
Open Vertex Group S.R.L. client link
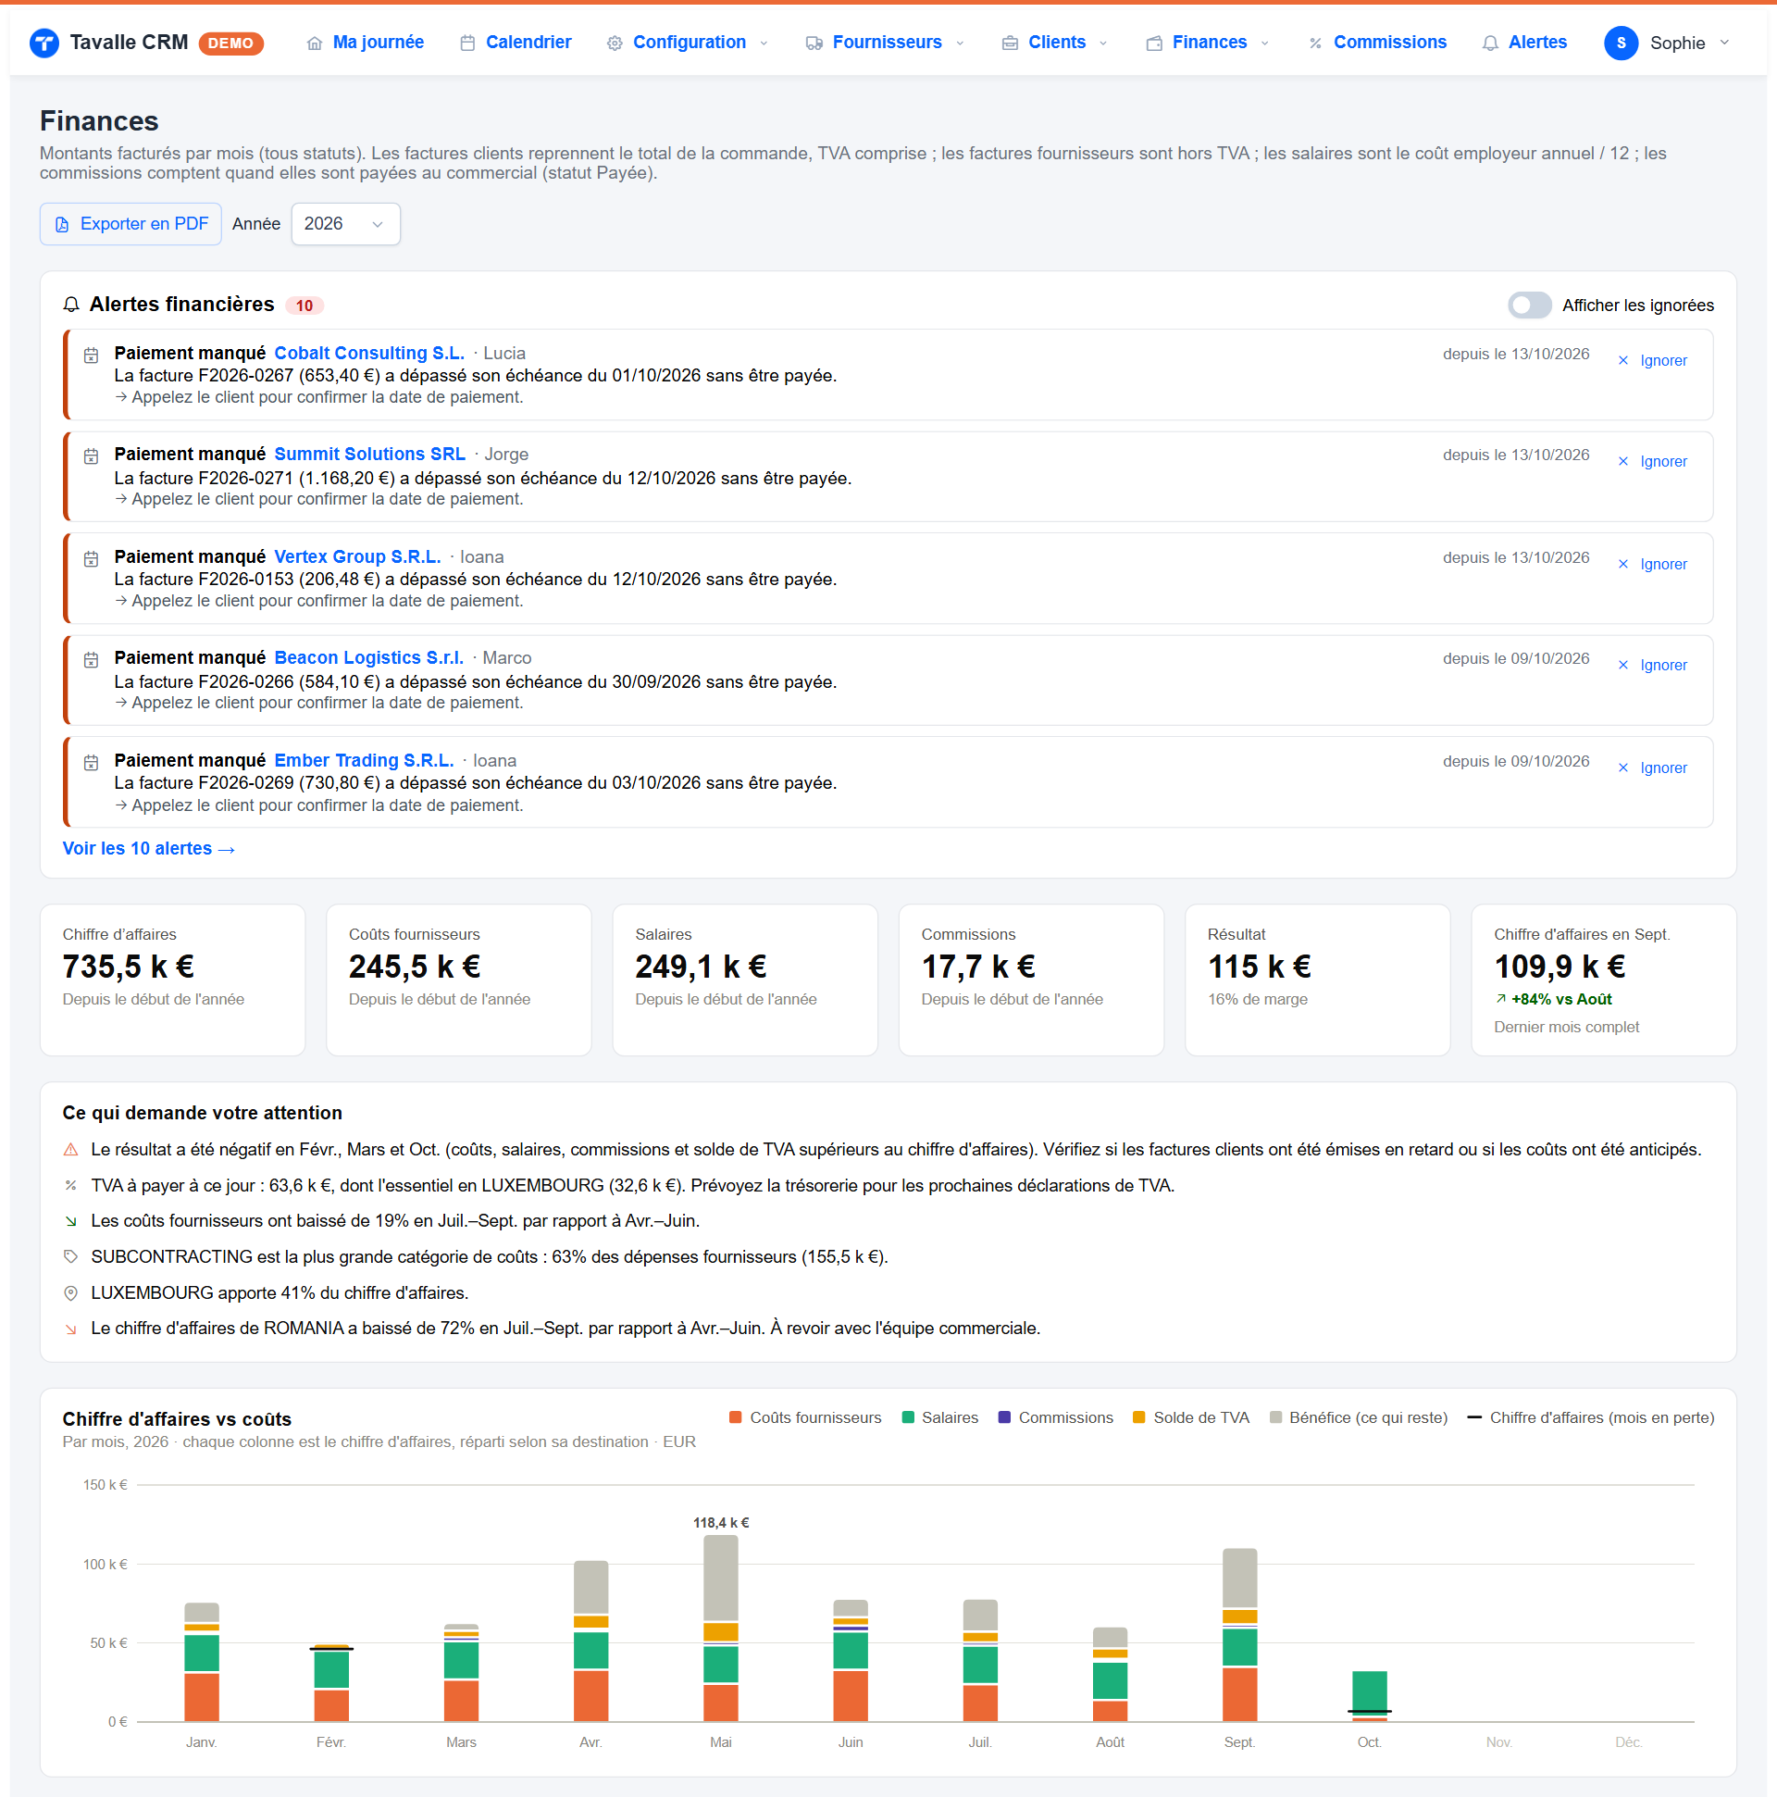(357, 556)
